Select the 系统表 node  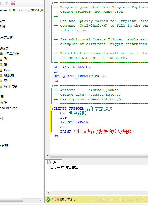4,48
